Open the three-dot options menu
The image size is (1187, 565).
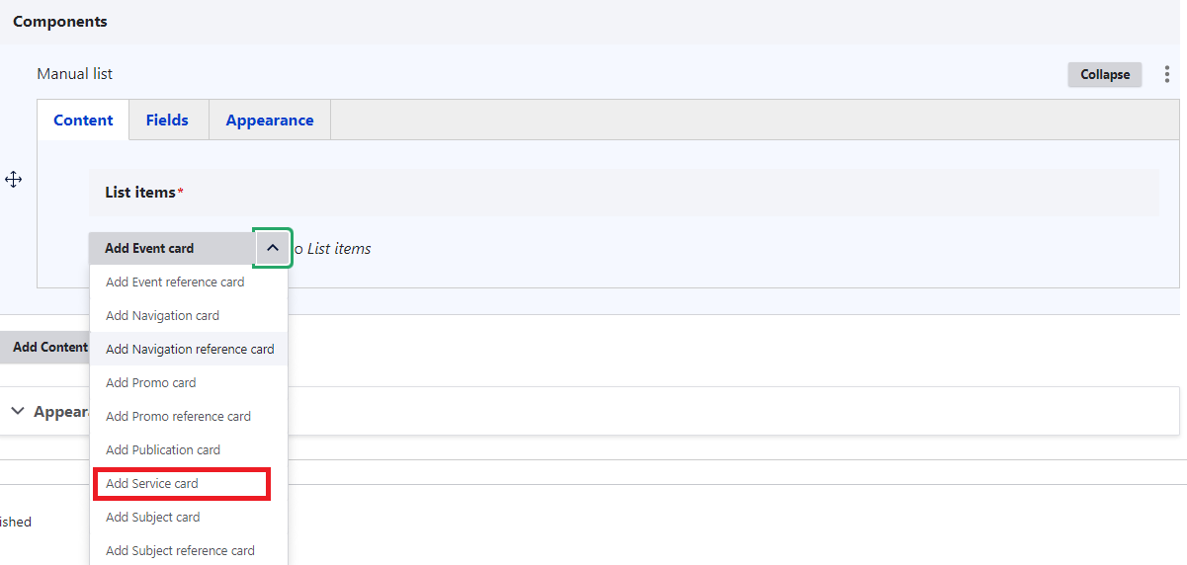point(1167,74)
